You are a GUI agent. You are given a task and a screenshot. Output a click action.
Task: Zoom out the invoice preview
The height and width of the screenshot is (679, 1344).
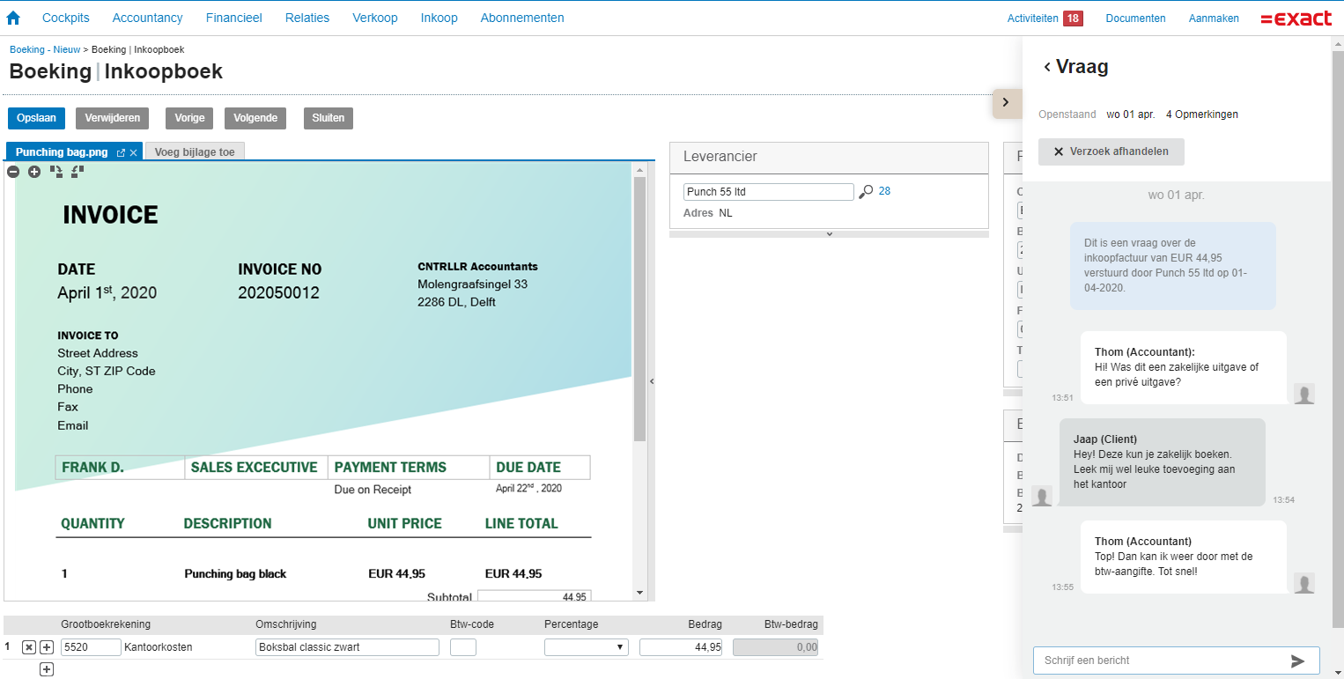pos(13,172)
